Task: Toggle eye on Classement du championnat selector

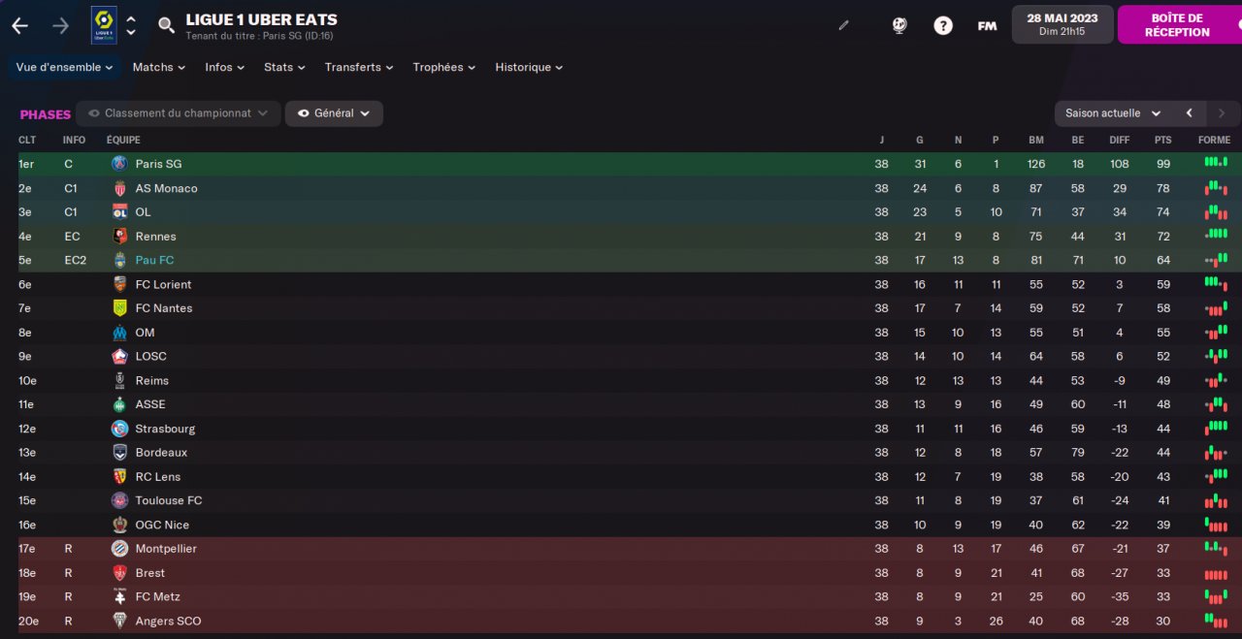Action: point(94,113)
